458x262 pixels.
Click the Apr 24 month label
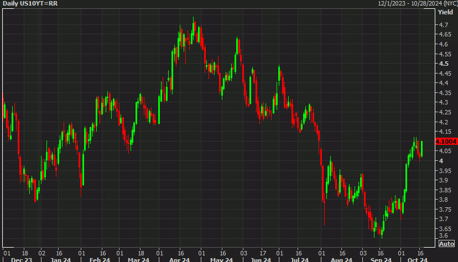(179, 259)
